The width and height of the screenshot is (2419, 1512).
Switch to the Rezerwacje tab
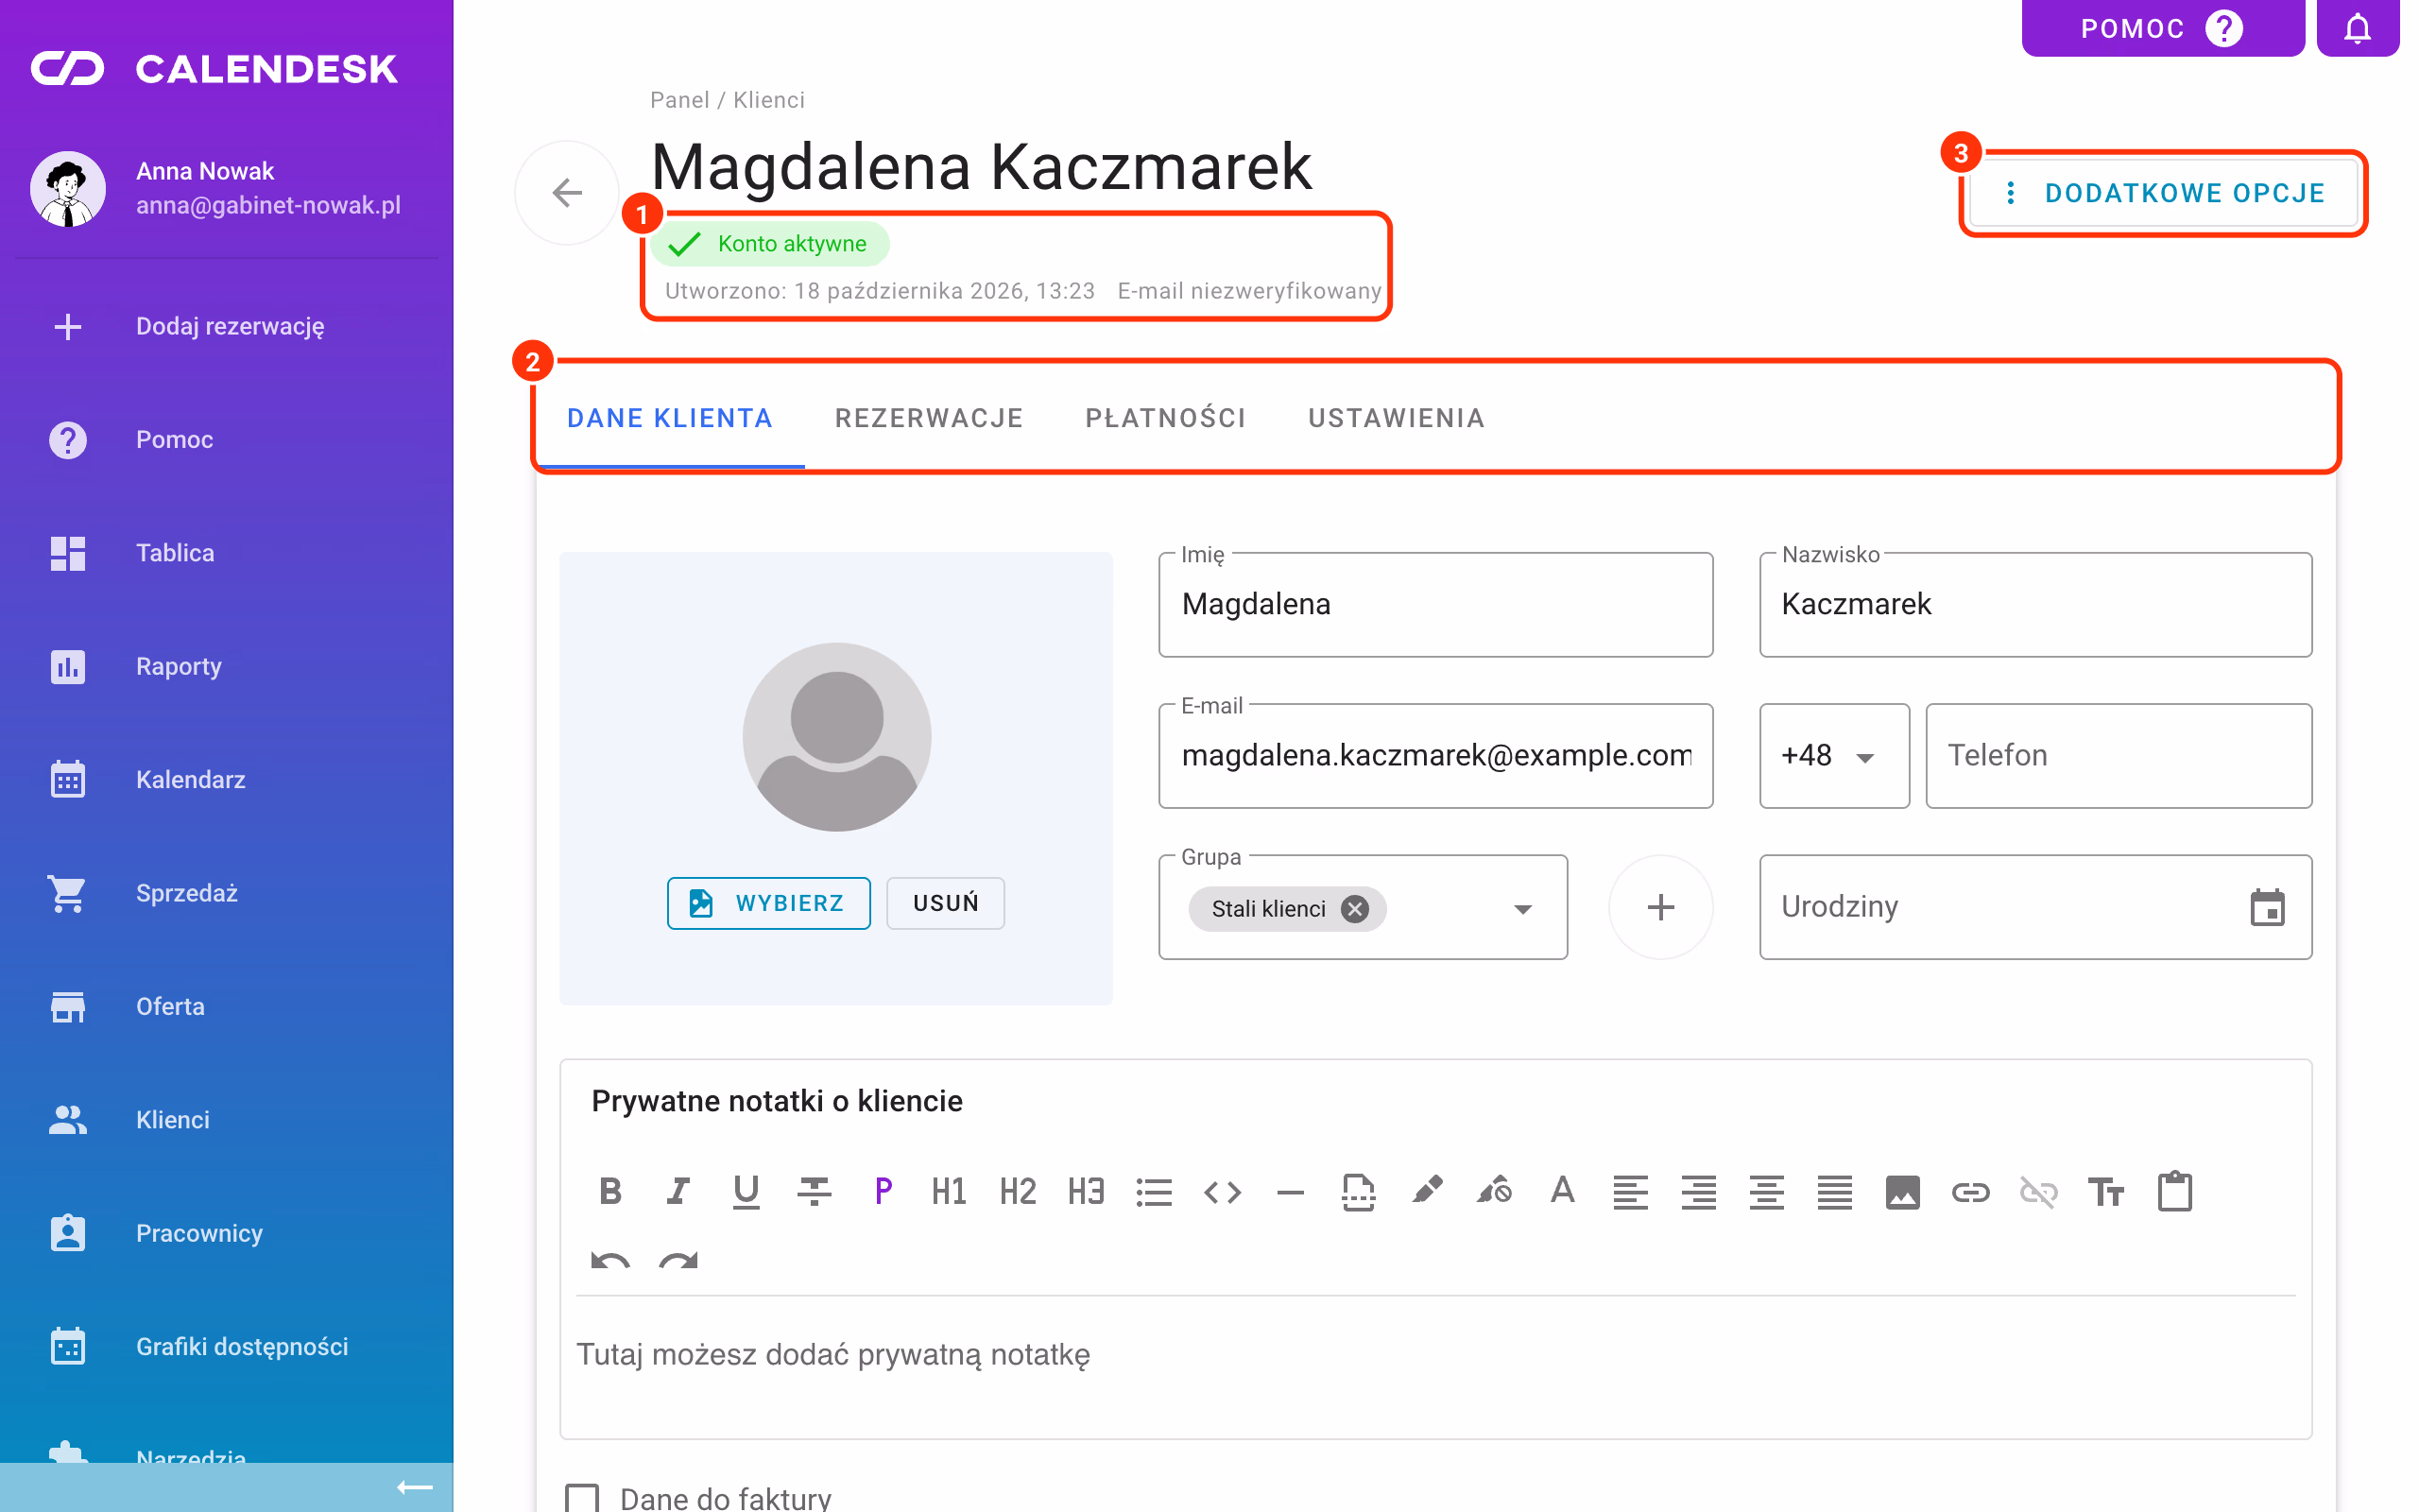click(929, 418)
